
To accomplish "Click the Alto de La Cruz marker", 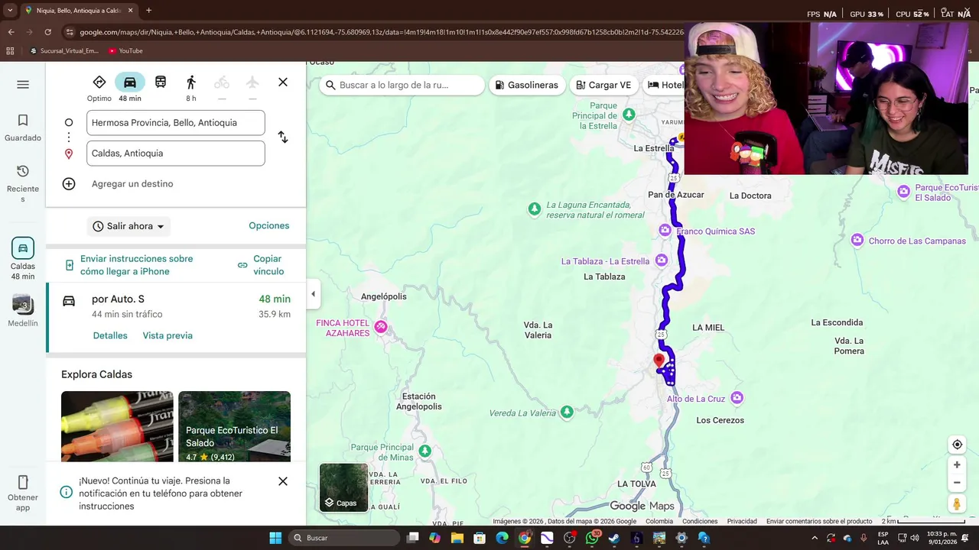I will tap(737, 397).
